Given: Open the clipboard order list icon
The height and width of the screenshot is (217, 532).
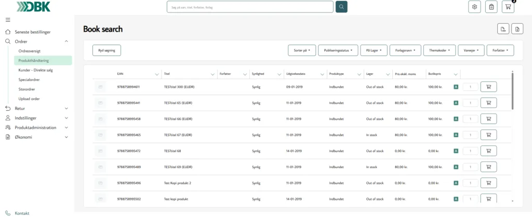Looking at the screenshot, I should pos(491,7).
